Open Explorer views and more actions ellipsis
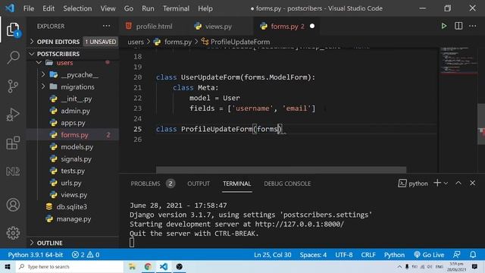The height and width of the screenshot is (273, 485). 106,26
